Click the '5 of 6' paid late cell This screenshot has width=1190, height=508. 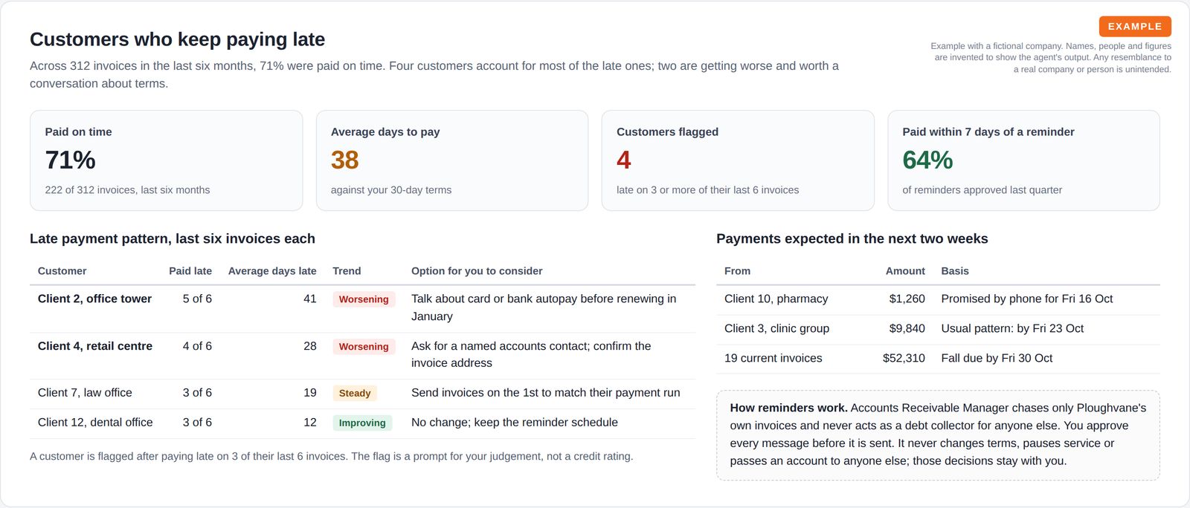coord(197,299)
